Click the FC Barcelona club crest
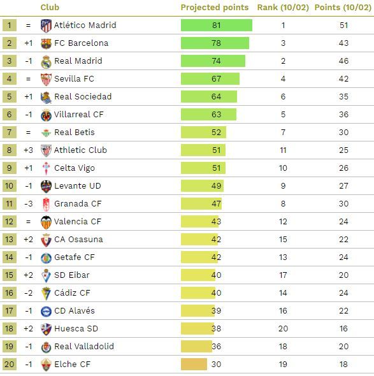The width and height of the screenshot is (374, 376). 46,43
